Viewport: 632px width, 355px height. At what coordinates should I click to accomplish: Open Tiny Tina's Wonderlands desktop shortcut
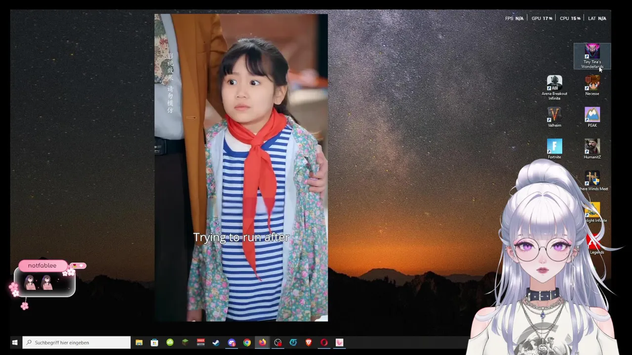point(592,56)
